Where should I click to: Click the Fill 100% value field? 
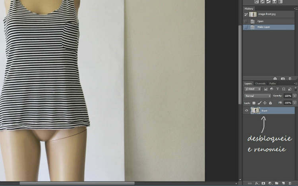pyautogui.click(x=288, y=103)
